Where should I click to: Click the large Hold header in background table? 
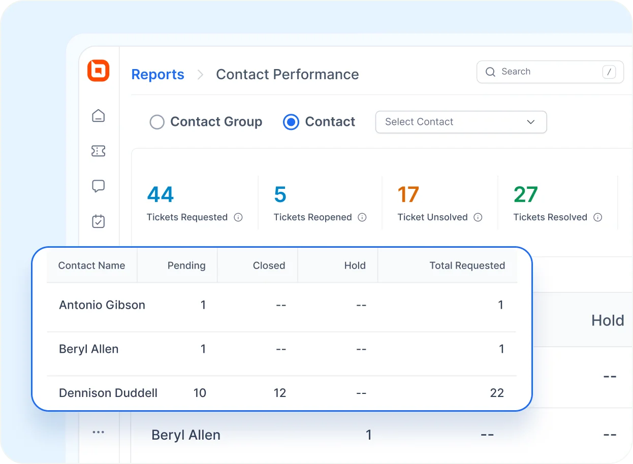[x=608, y=320]
